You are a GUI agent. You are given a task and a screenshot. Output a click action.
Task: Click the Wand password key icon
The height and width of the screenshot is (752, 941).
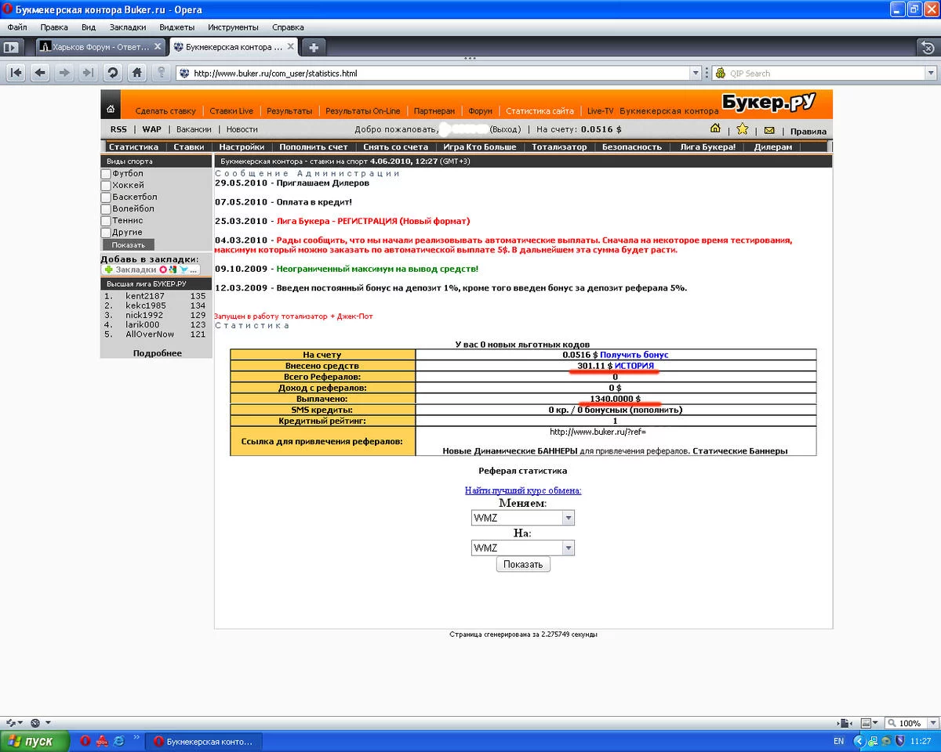coord(161,73)
